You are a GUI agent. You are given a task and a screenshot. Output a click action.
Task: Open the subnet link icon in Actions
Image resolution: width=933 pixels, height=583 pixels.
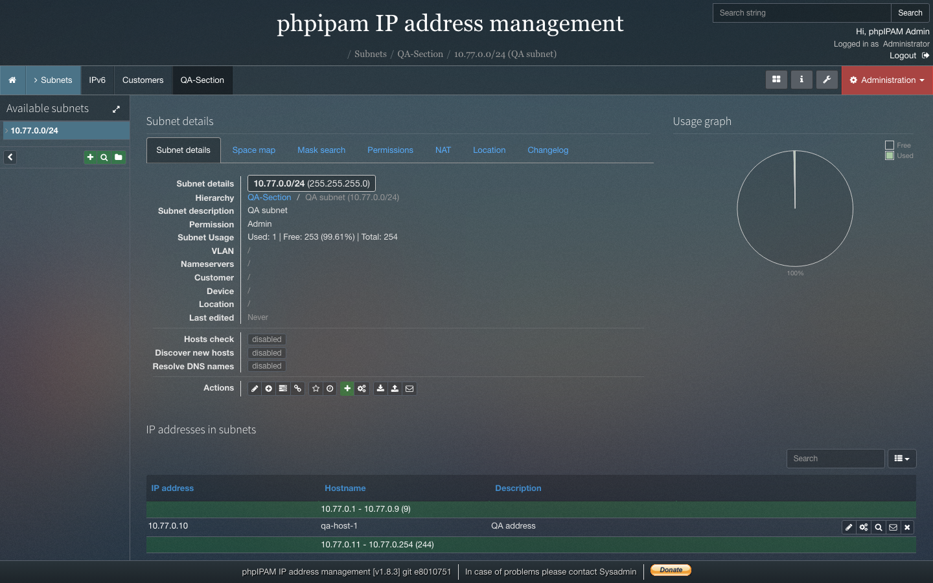coord(297,389)
